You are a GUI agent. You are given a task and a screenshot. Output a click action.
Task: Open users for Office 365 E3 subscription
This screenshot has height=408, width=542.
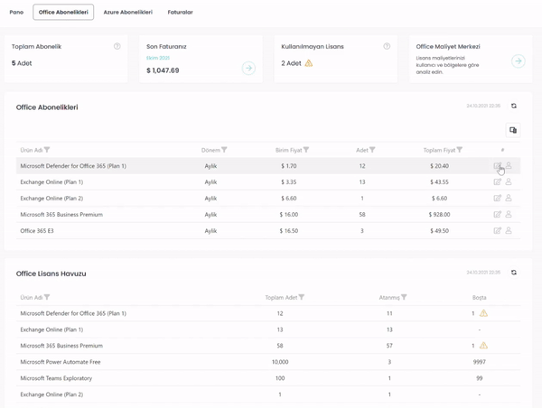(x=509, y=230)
